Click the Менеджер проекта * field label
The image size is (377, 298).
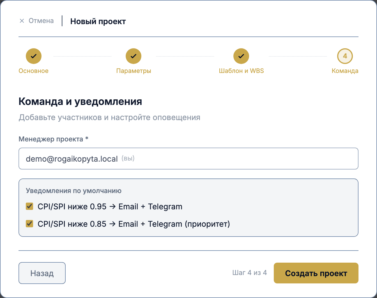tap(54, 139)
